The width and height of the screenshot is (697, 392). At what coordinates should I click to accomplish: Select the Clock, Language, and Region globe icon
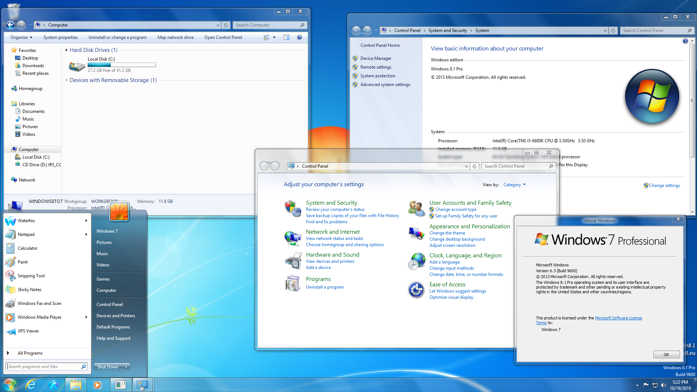tap(416, 261)
